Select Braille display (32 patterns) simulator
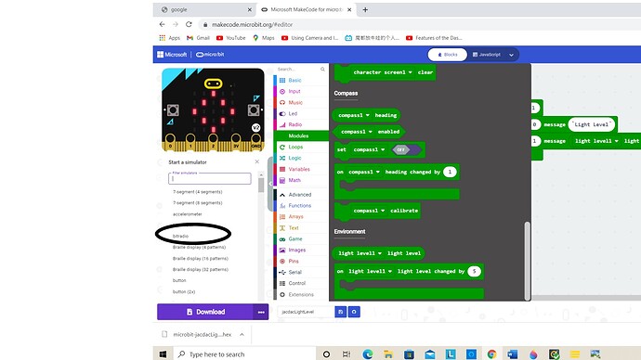Viewport: 641px width, 360px height. tap(201, 270)
